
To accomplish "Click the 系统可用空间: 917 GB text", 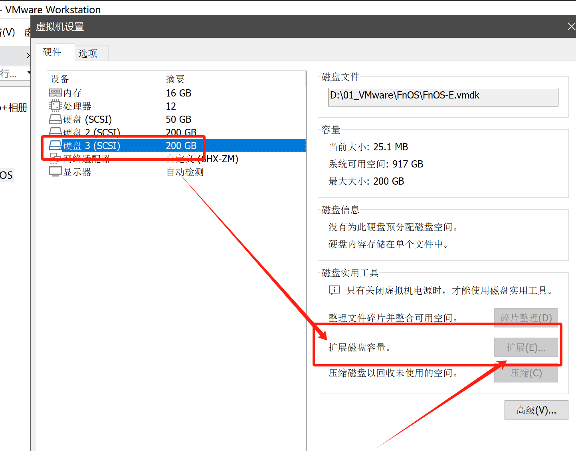I will point(376,164).
